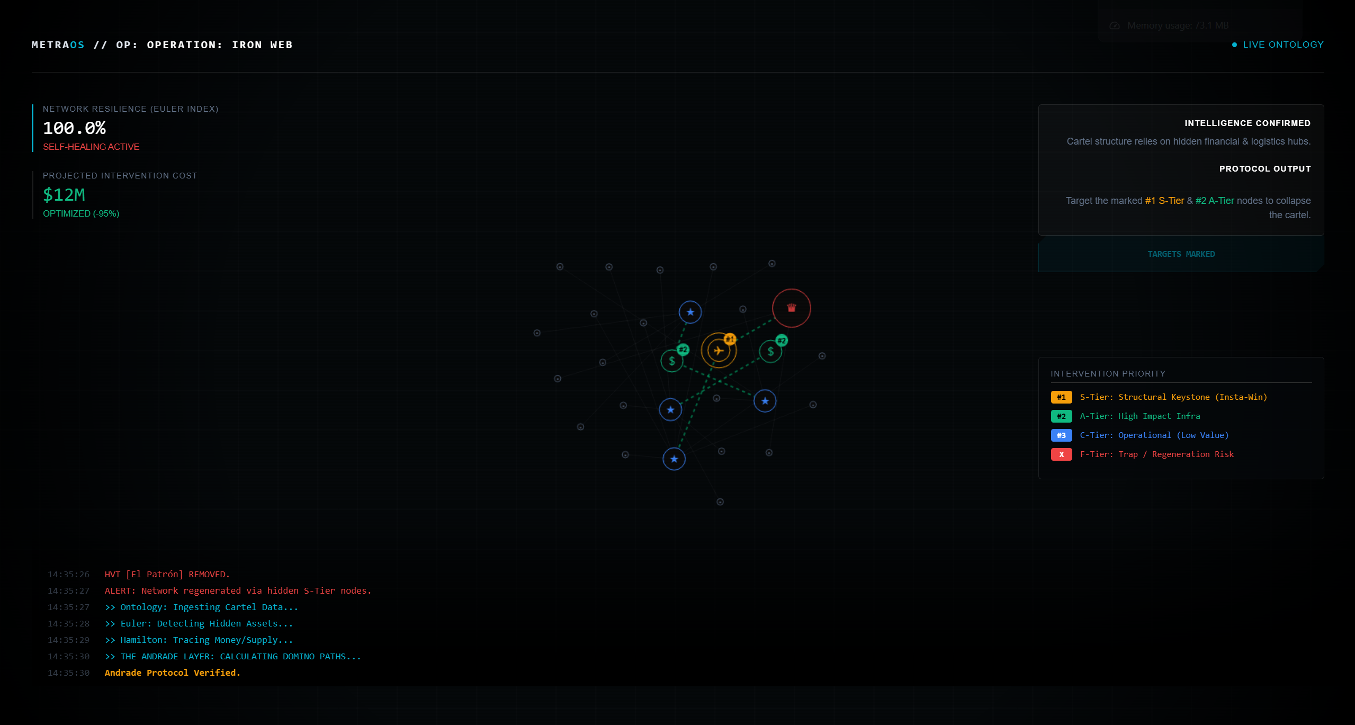Select the leftmost green dollar node
This screenshot has width=1355, height=725.
point(672,361)
